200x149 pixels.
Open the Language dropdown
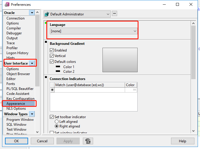[x=94, y=31]
